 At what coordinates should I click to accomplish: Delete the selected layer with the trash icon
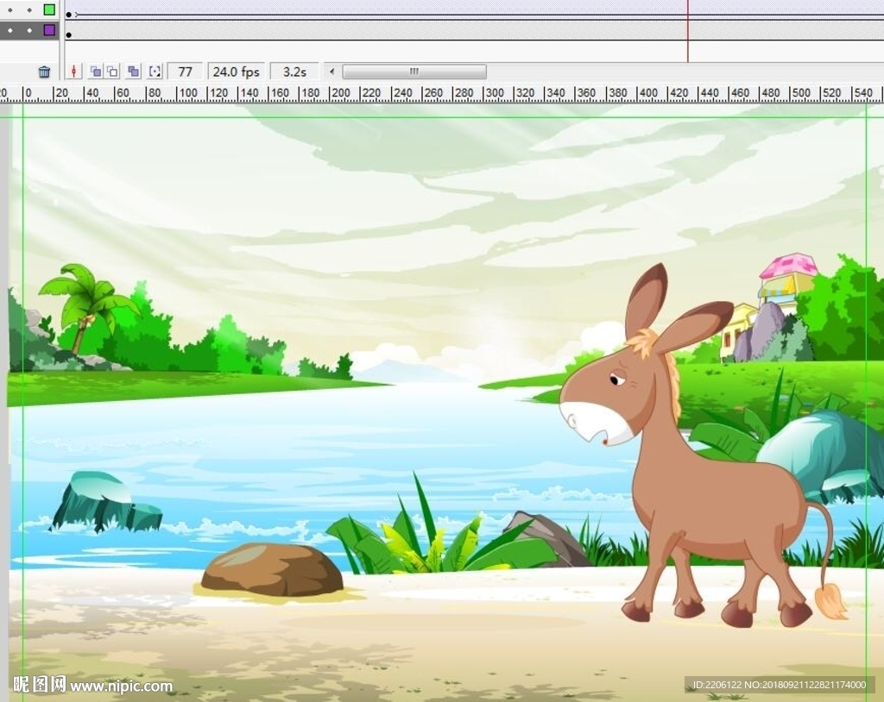click(44, 72)
